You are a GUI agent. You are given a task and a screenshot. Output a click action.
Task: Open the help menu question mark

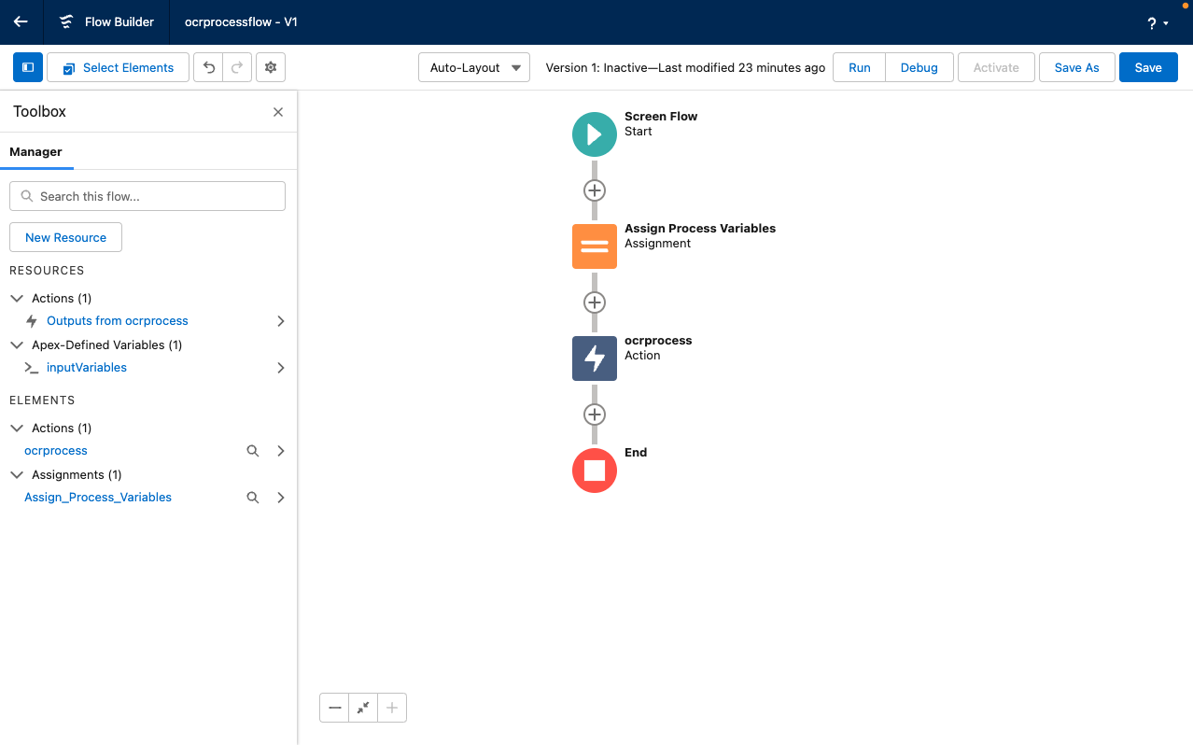[1157, 23]
